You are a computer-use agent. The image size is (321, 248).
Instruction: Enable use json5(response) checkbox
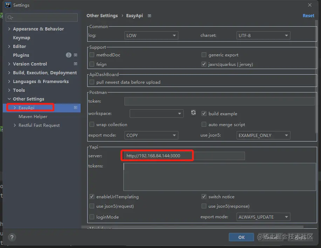(x=204, y=206)
